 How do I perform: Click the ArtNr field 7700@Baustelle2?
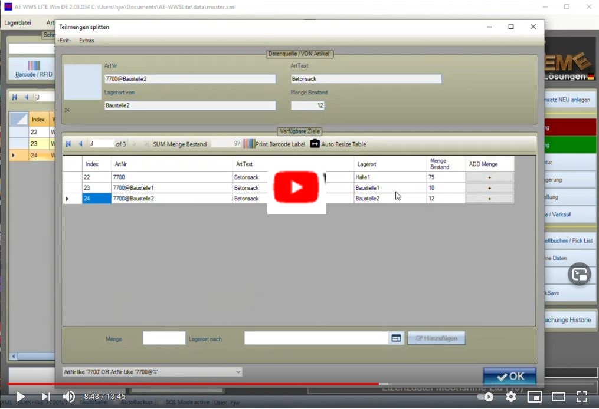(190, 79)
